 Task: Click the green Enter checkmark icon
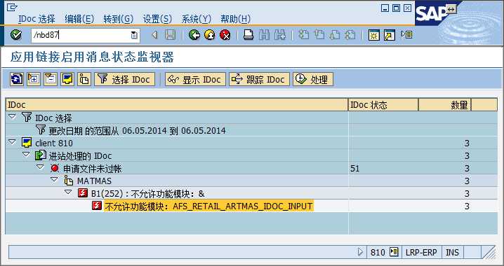(x=15, y=35)
